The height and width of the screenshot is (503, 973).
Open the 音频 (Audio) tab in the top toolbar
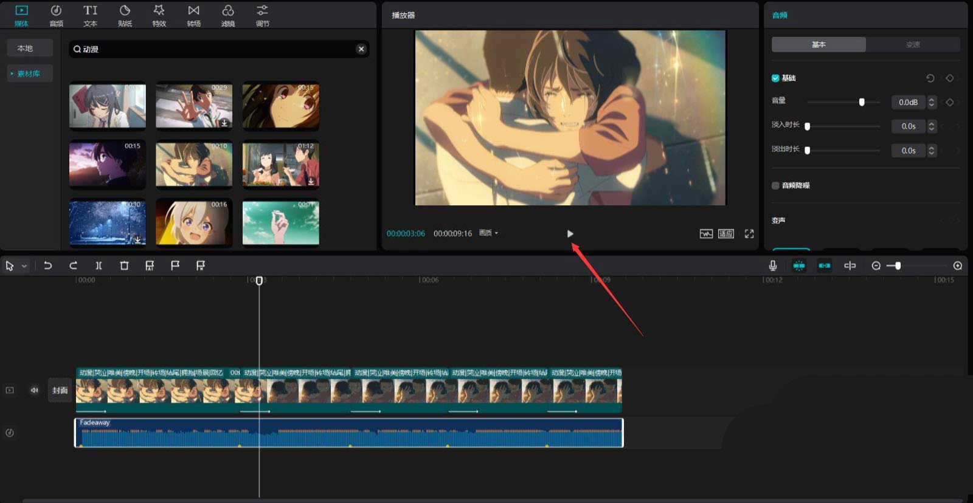click(x=56, y=15)
